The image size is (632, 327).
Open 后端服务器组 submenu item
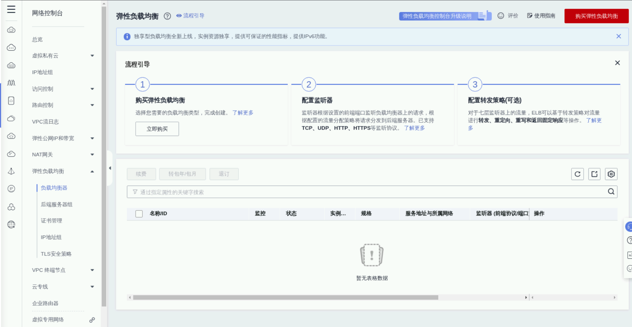[x=56, y=204]
